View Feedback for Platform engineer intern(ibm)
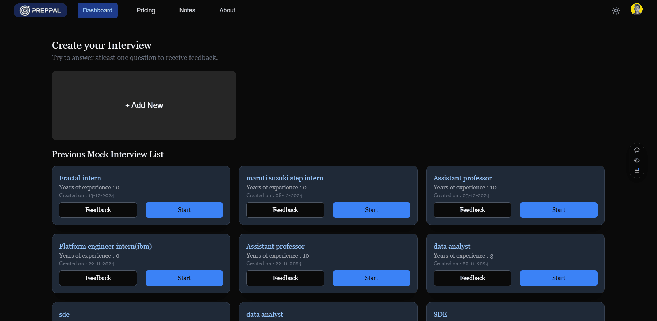The image size is (657, 321). pos(98,278)
